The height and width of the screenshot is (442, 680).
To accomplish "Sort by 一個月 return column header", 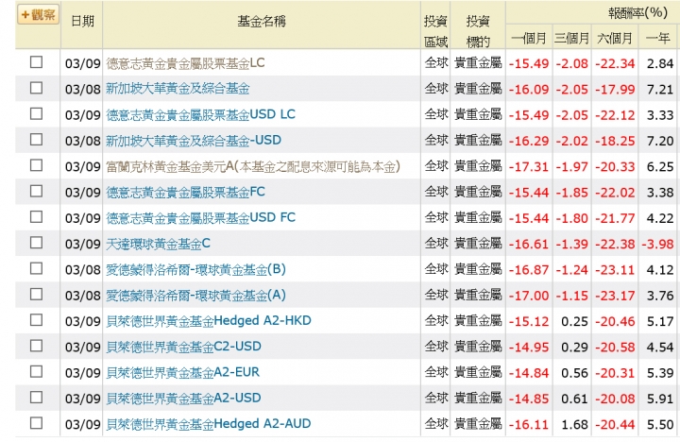I will 529,39.
